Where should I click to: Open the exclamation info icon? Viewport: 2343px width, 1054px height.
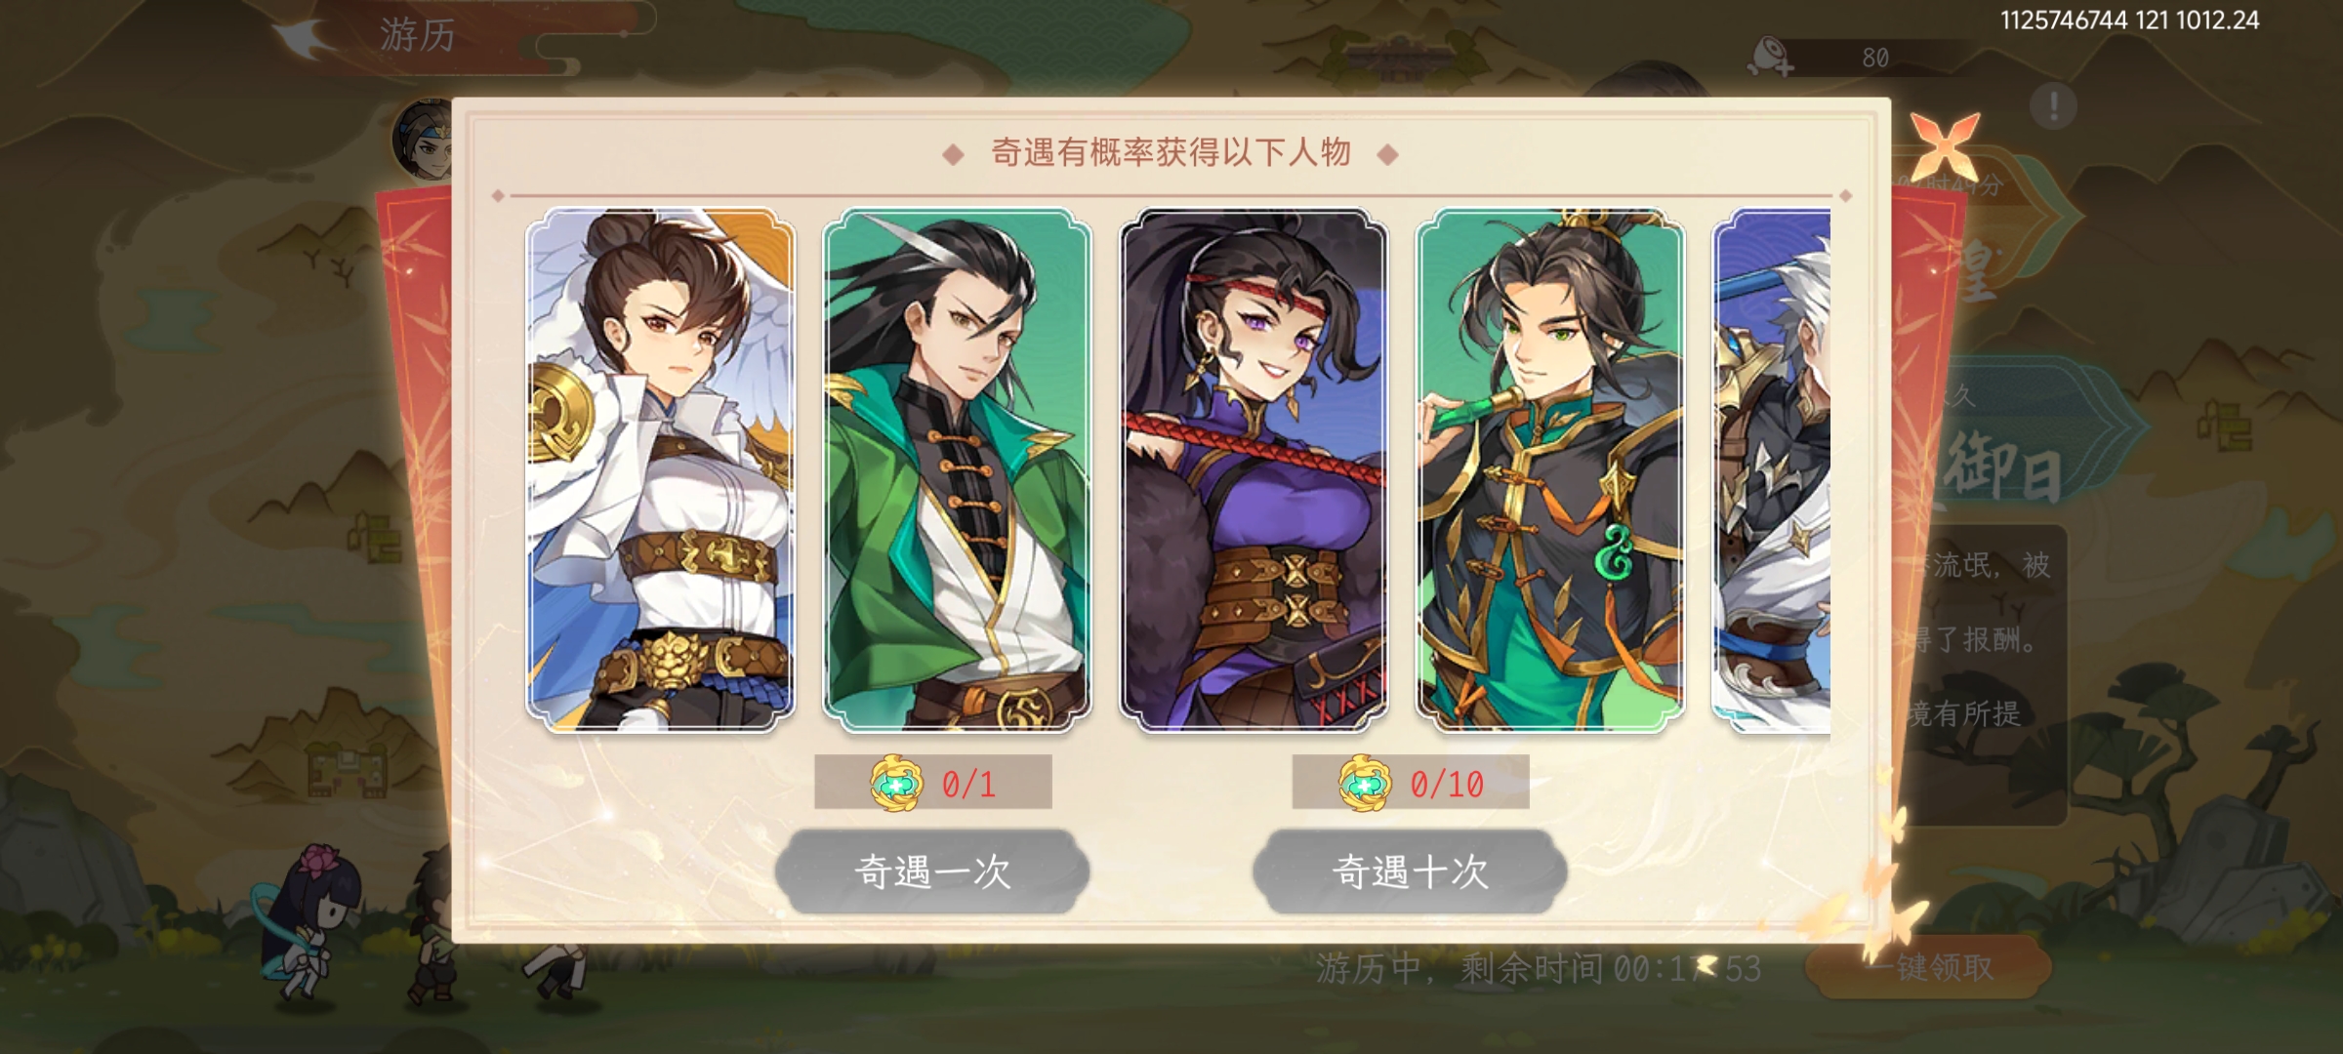click(2053, 104)
